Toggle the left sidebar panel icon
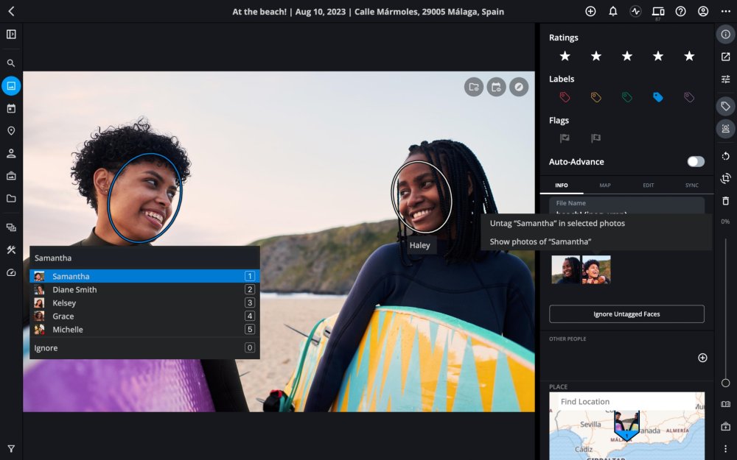This screenshot has height=460, width=737. pyautogui.click(x=11, y=35)
